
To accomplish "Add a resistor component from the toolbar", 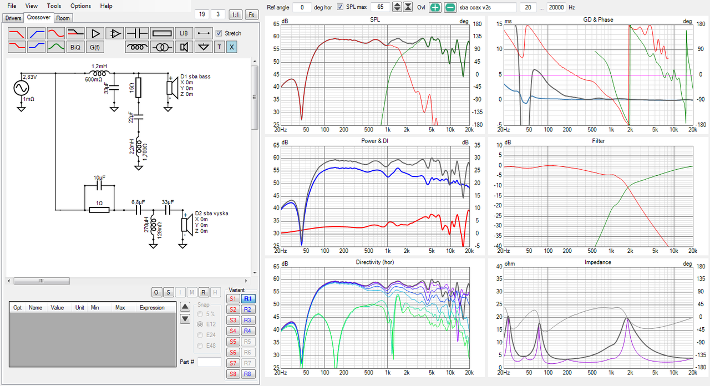I will point(161,33).
